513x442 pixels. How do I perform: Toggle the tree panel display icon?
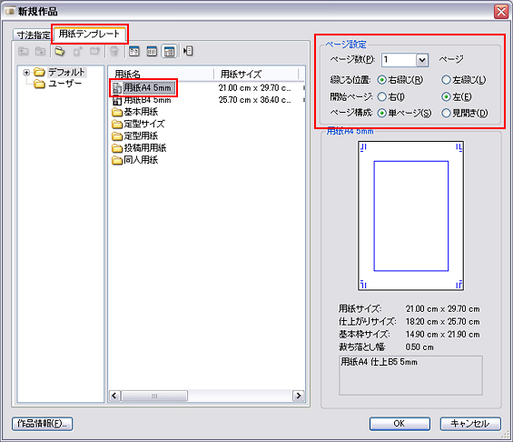point(188,51)
